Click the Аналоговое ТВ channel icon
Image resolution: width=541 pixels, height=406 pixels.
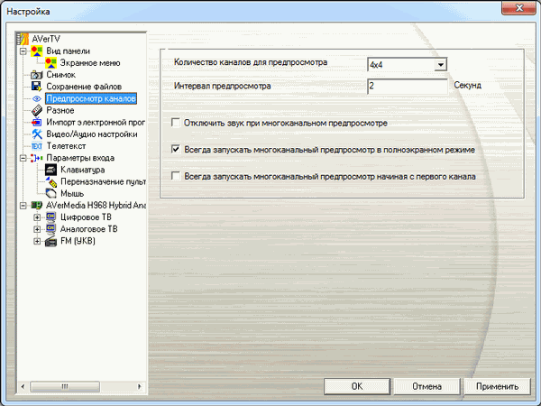(50, 229)
